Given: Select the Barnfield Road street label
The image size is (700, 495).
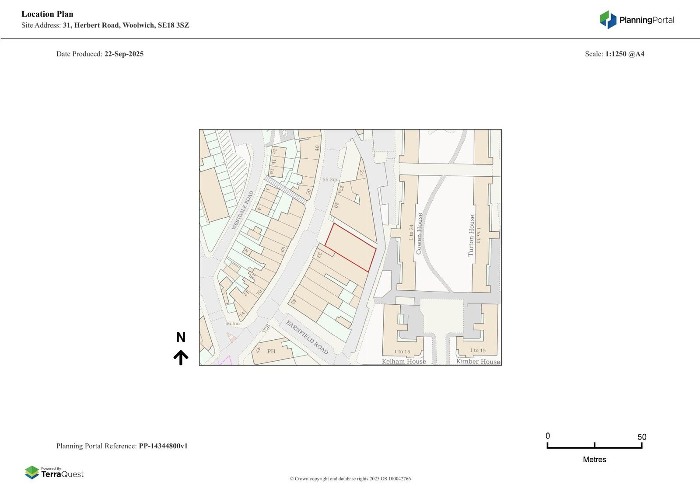Looking at the screenshot, I should (306, 337).
